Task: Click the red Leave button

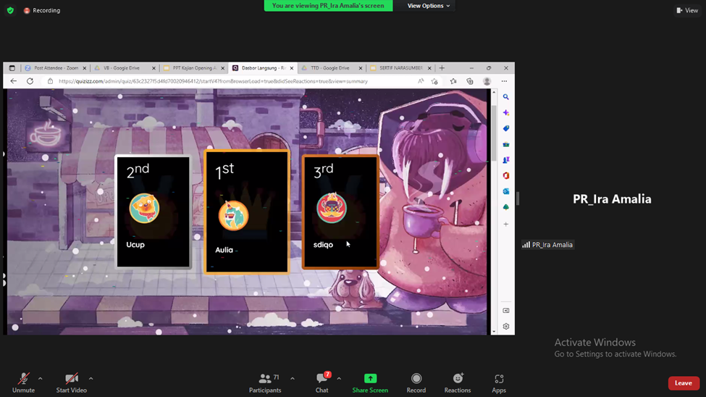Action: click(x=683, y=383)
